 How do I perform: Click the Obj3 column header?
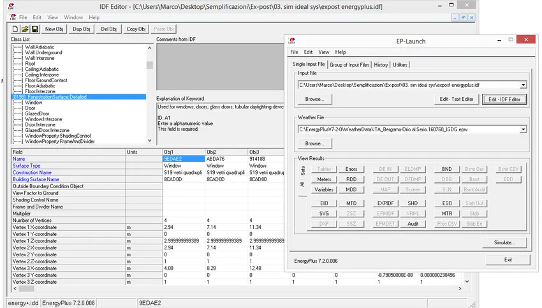click(266, 152)
